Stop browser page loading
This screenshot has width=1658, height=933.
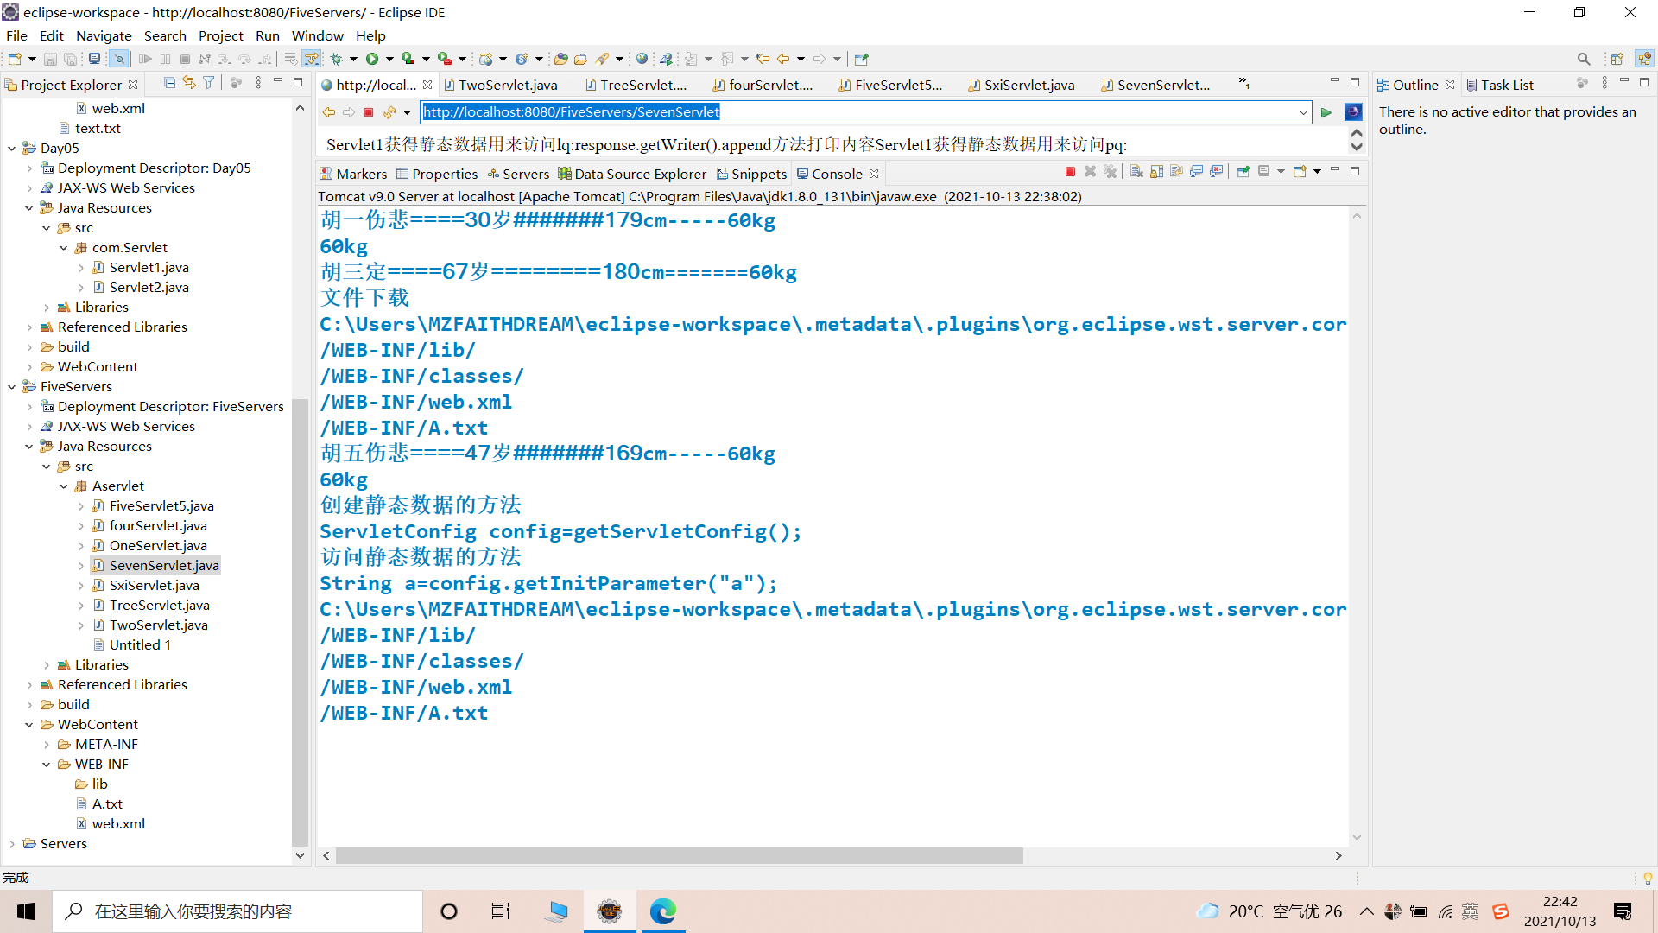(x=369, y=112)
